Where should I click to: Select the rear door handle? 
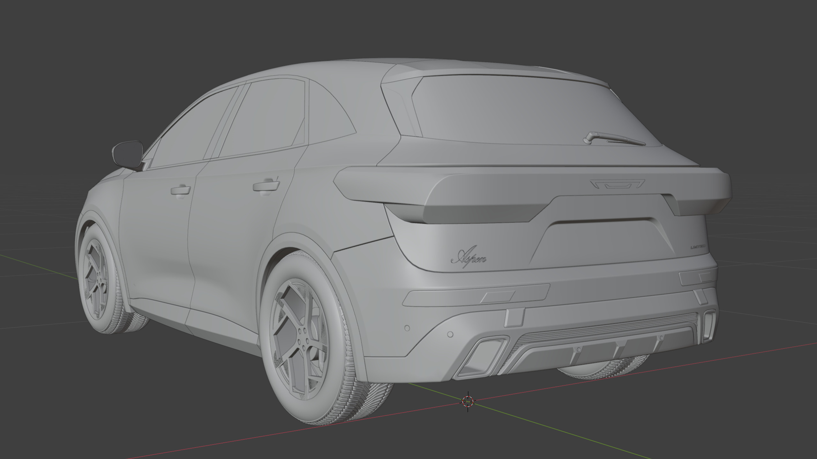pyautogui.click(x=266, y=186)
